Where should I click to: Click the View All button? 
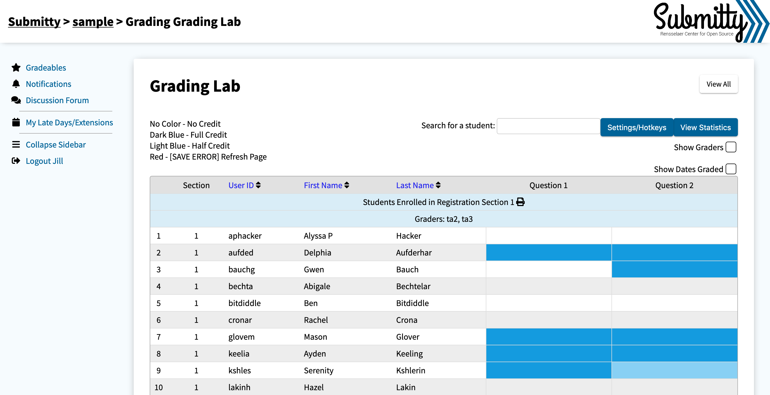pos(718,84)
